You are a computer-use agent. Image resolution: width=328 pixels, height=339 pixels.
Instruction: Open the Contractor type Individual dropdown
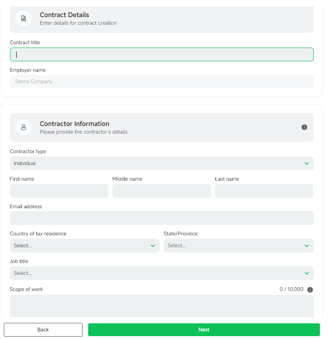tap(162, 163)
